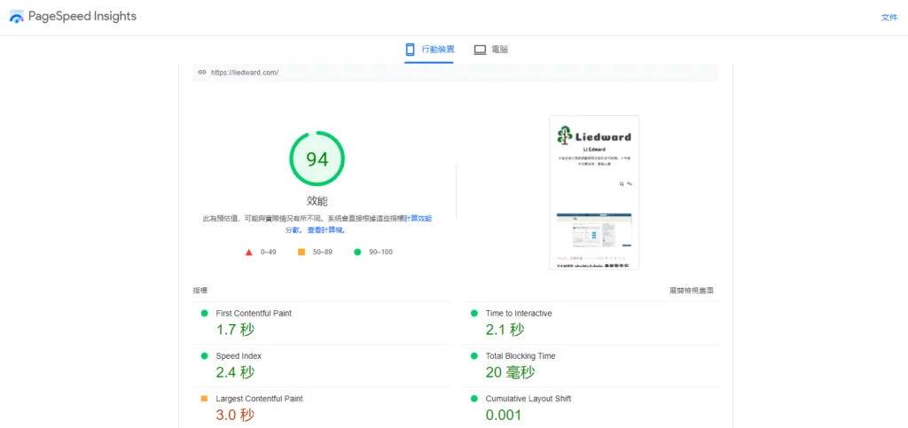The image size is (908, 428).
Task: Click the PageSpeed Insights logo icon
Action: point(17,17)
